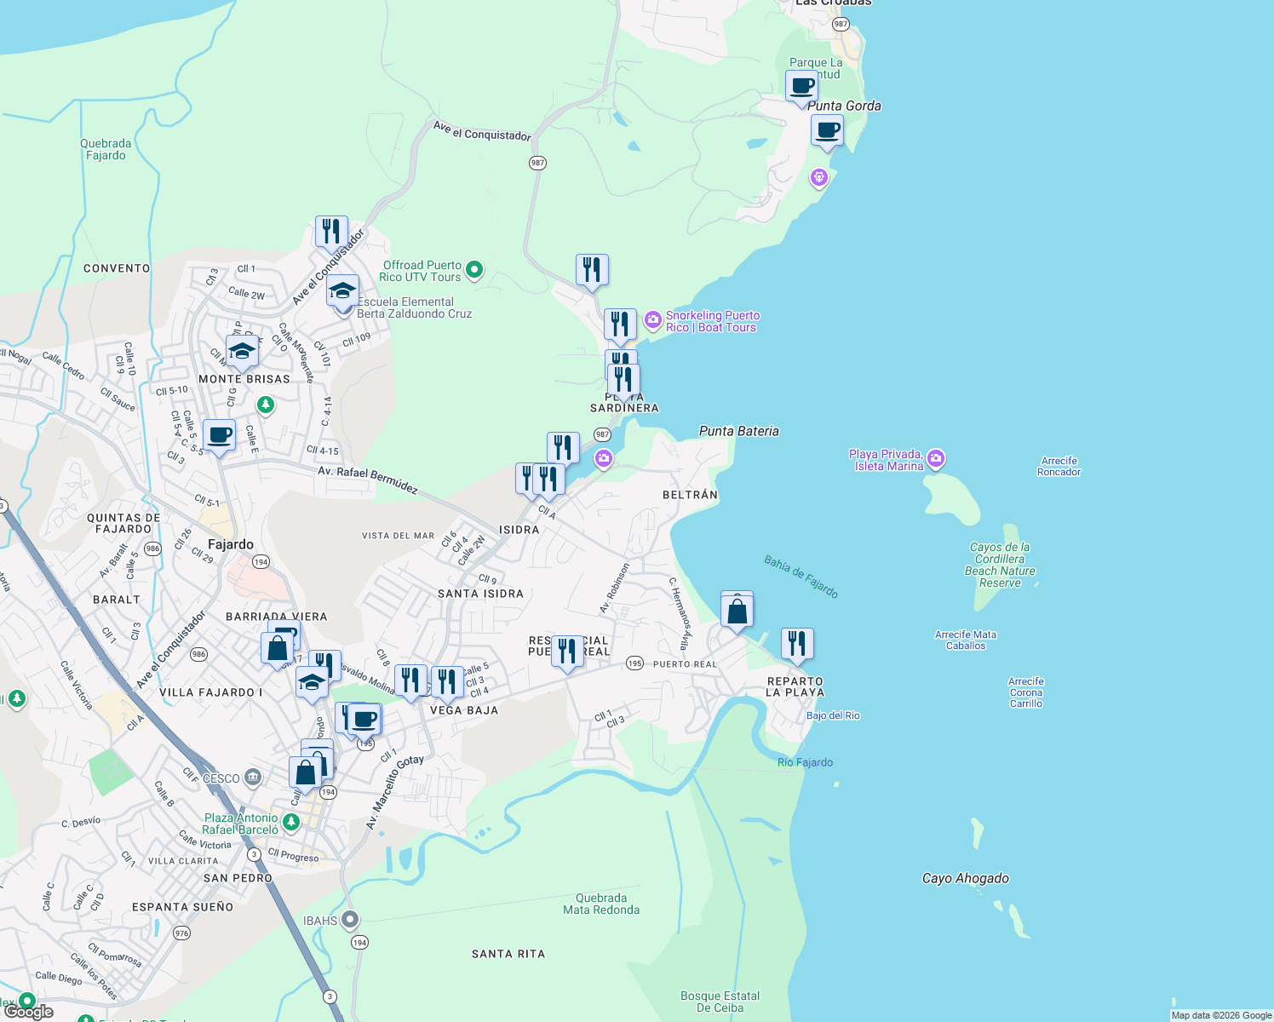Select the park tree pin at Plaza Antonio Rafael Barceló
1274x1022 pixels.
pyautogui.click(x=290, y=823)
